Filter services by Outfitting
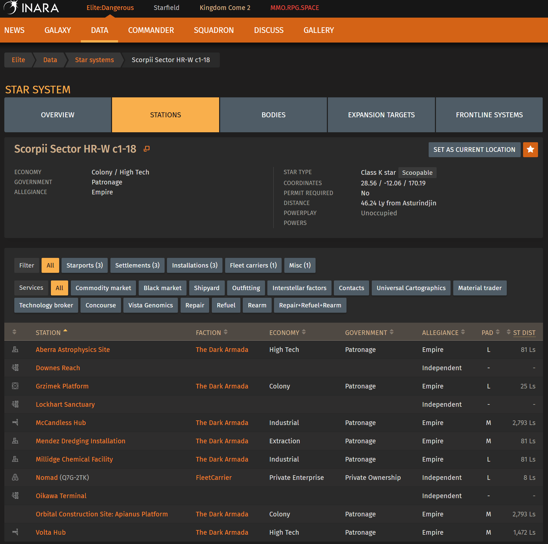This screenshot has height=544, width=548. pyautogui.click(x=246, y=288)
